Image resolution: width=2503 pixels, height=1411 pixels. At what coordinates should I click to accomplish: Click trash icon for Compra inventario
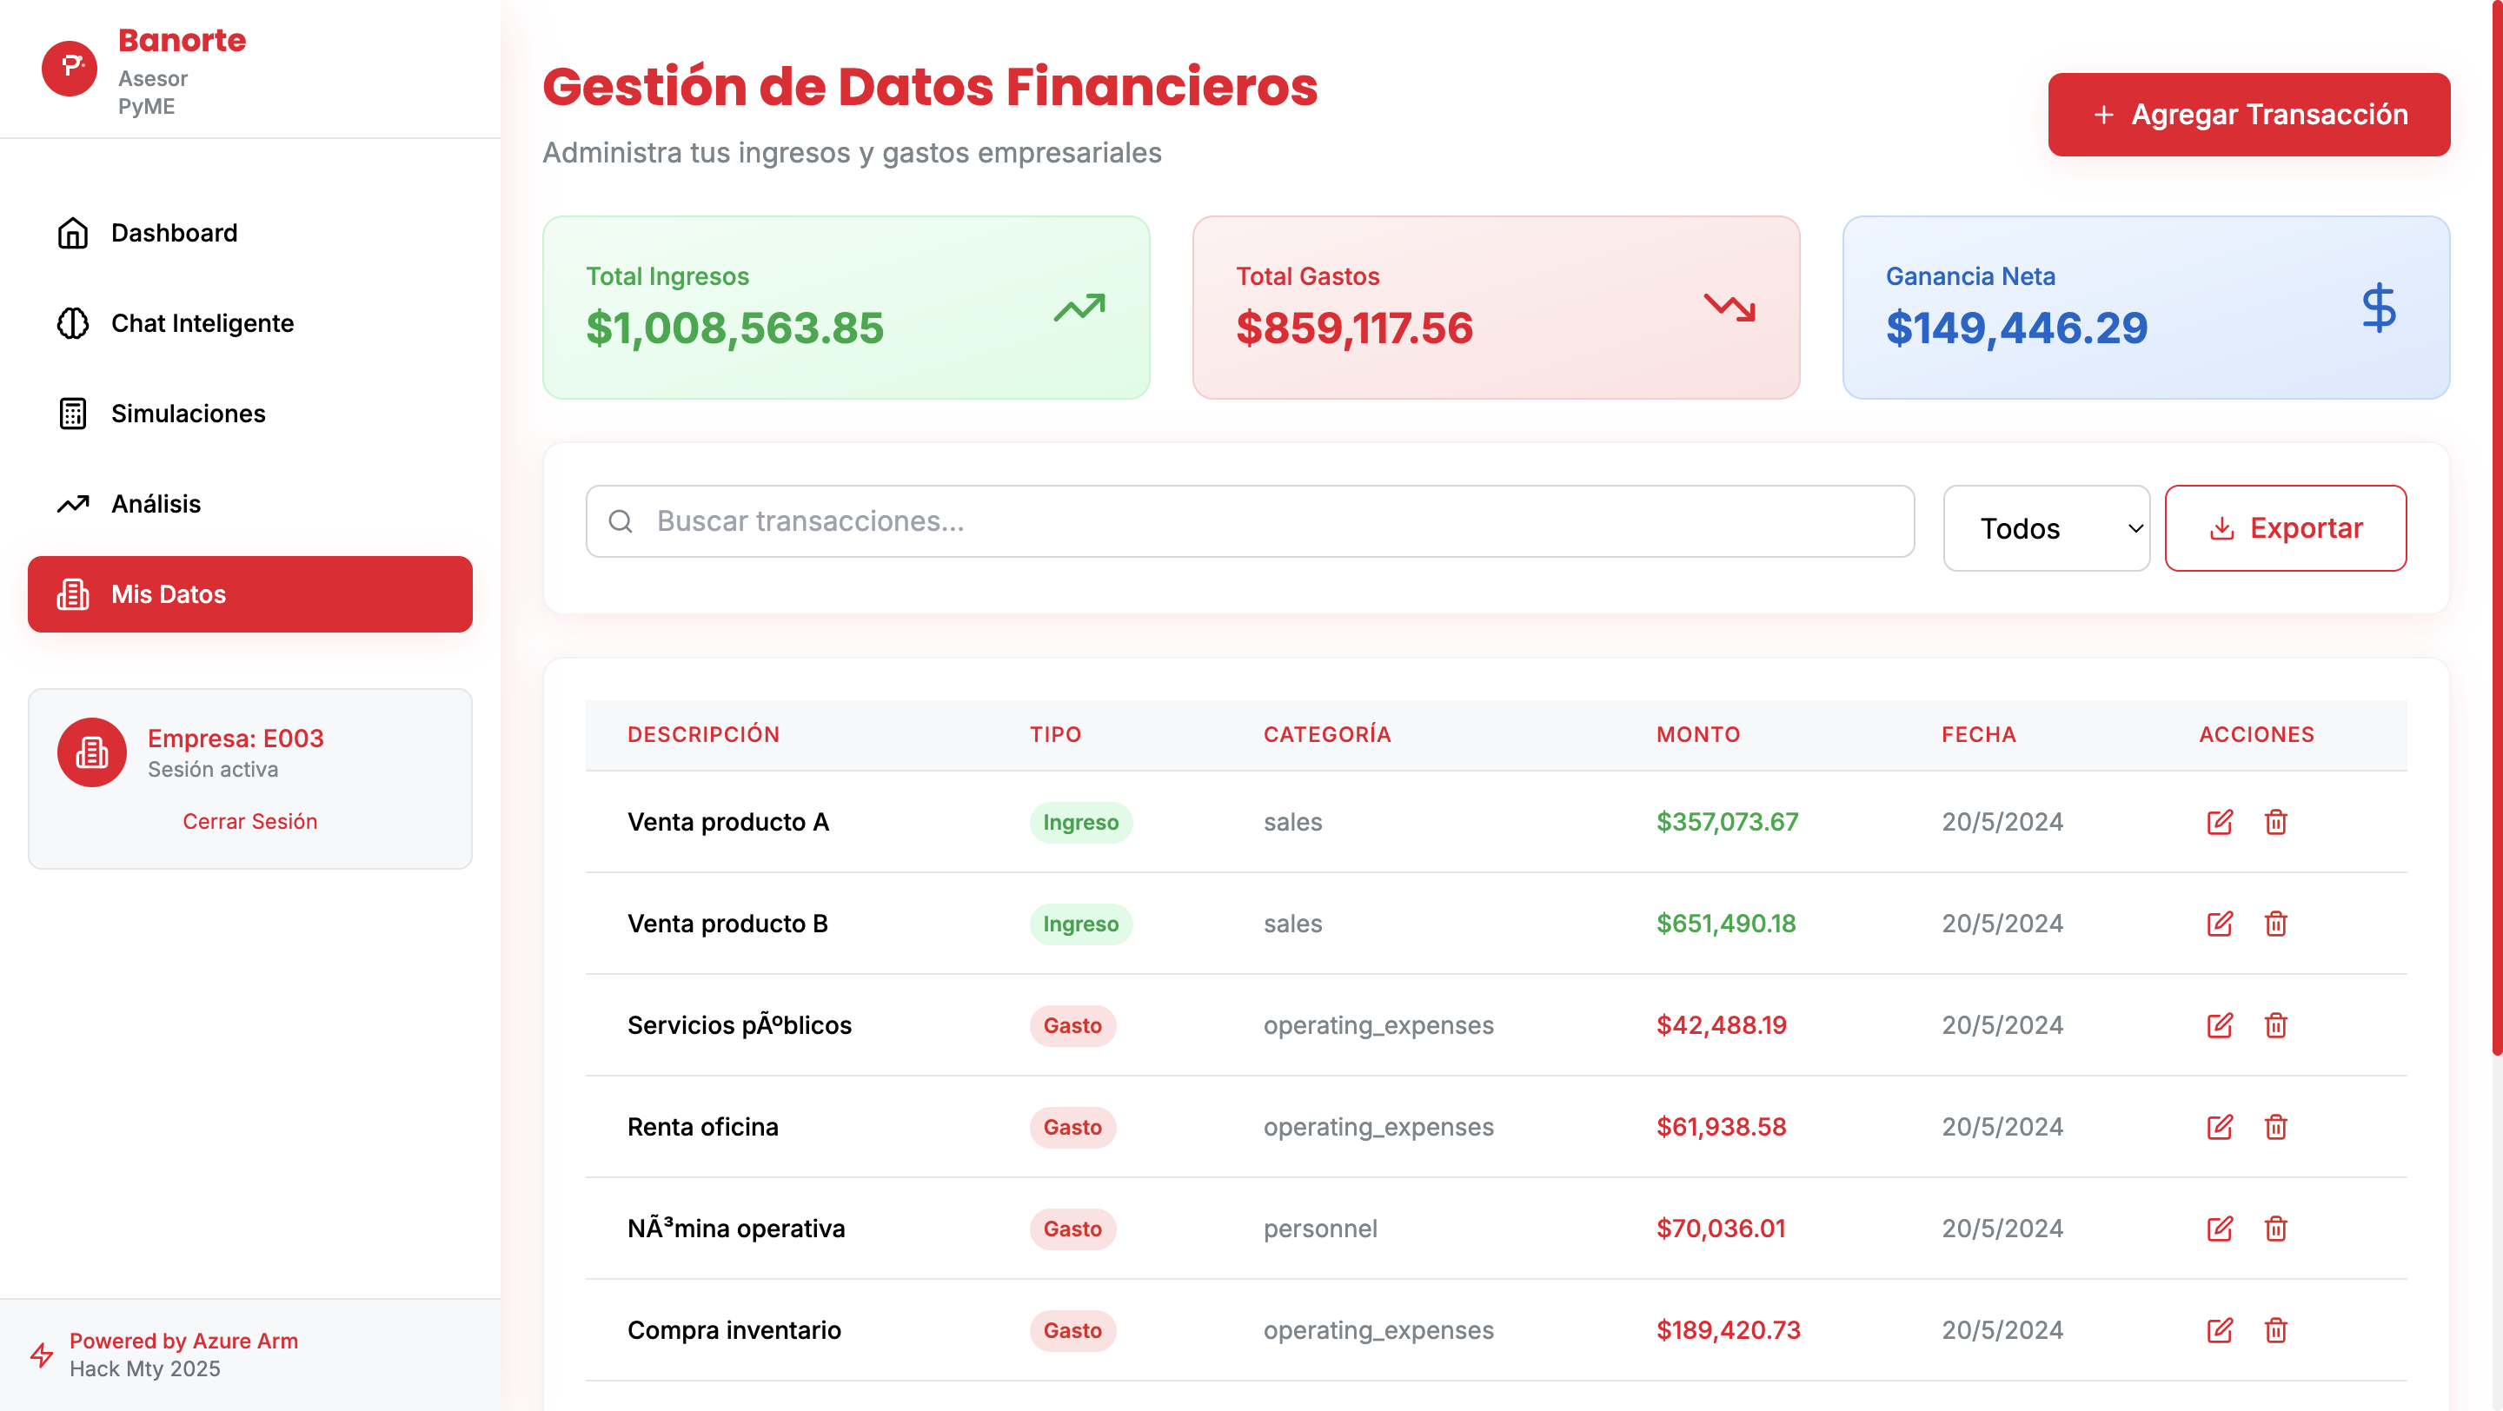pos(2275,1329)
